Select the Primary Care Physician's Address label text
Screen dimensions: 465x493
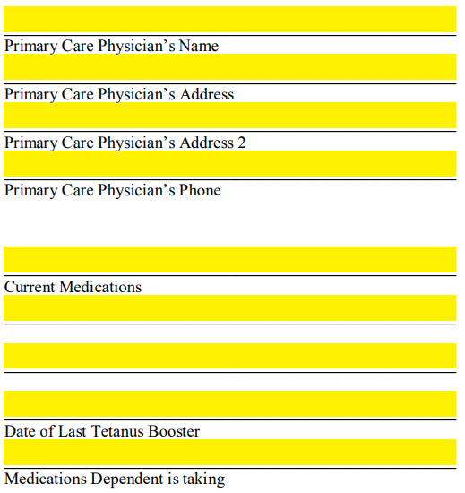coord(119,95)
